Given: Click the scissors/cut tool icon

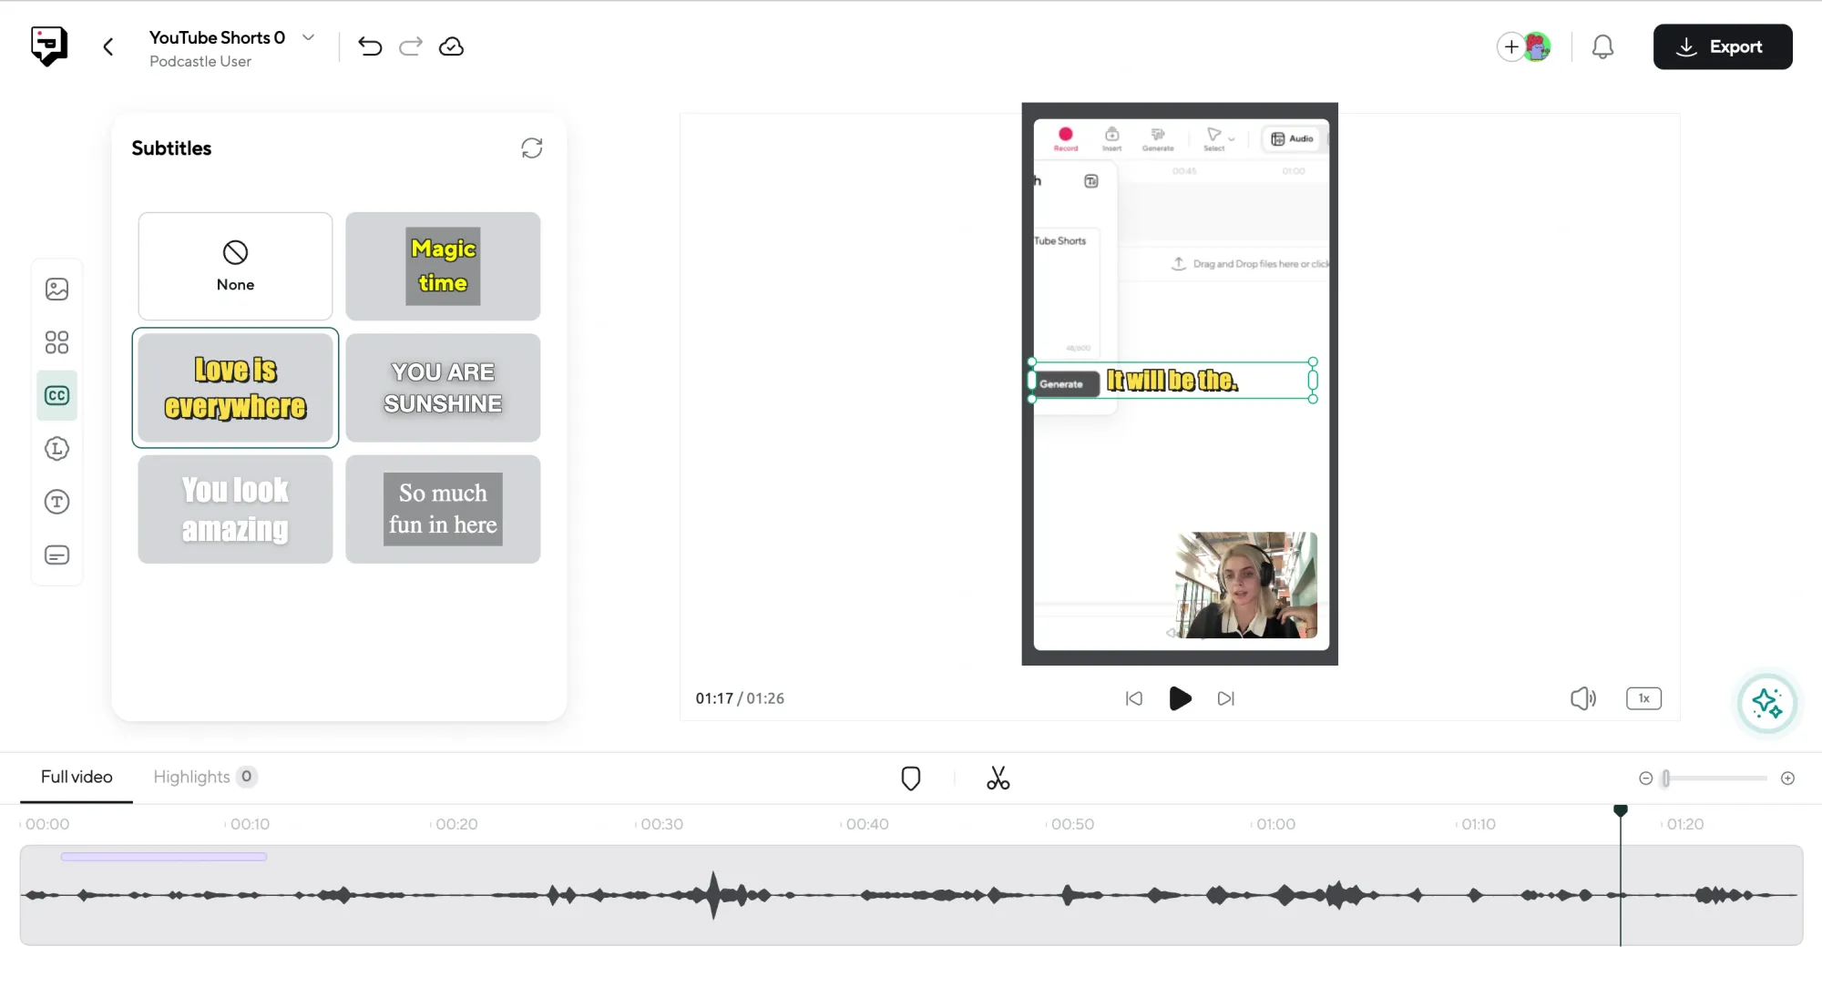Looking at the screenshot, I should point(998,778).
